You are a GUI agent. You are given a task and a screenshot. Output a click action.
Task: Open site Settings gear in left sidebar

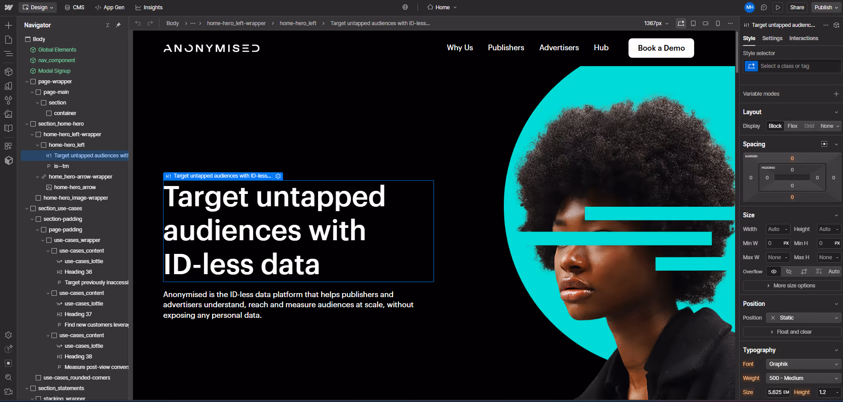pos(8,335)
